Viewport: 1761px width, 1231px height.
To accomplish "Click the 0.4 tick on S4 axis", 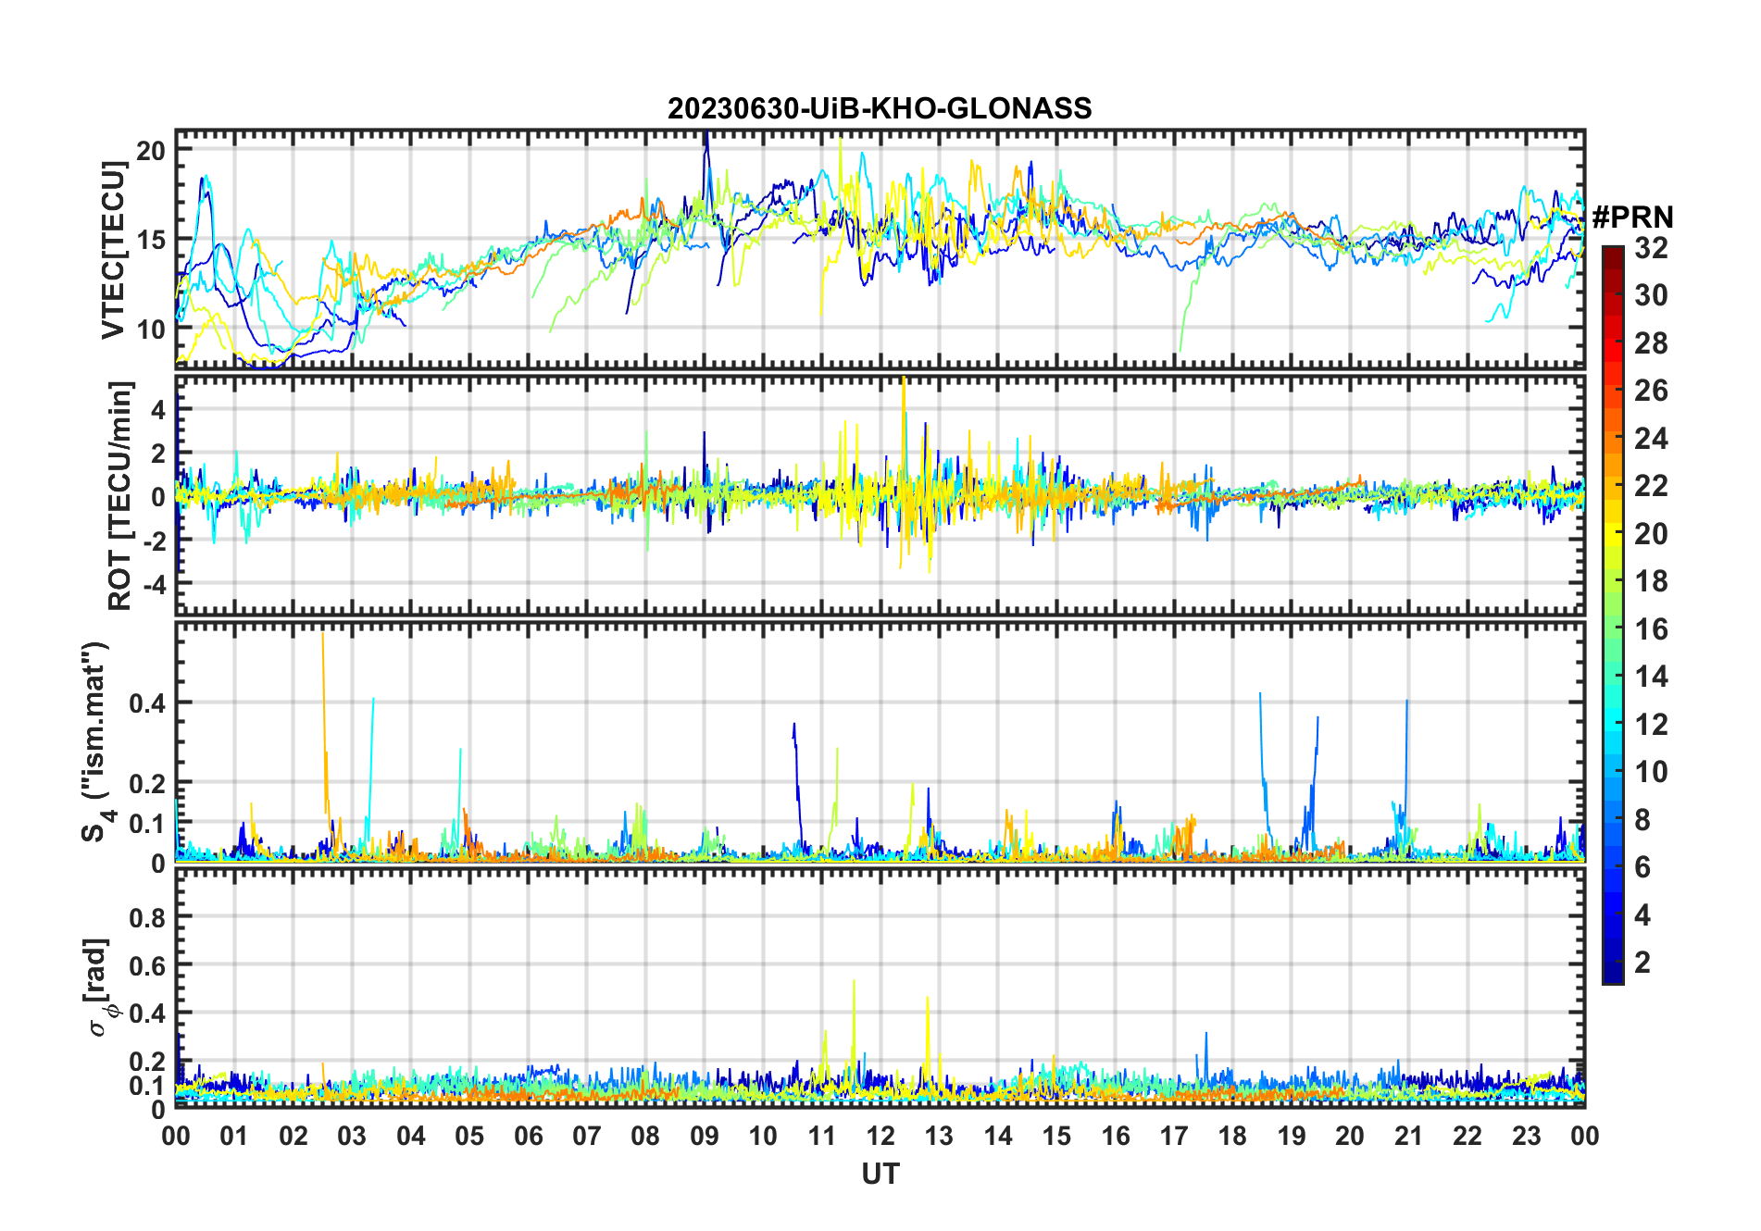I will click(147, 703).
